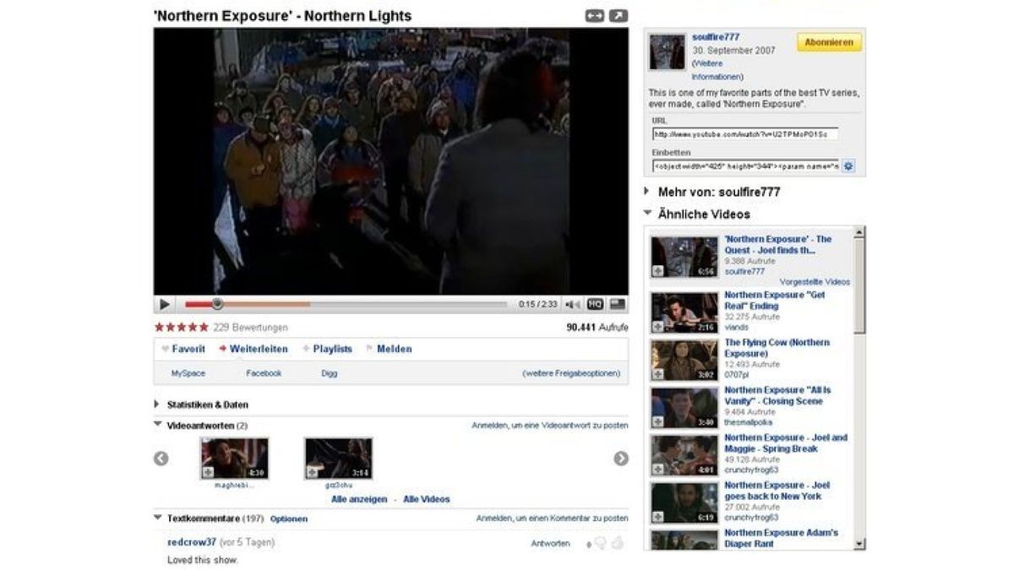Share the video on Facebook

coord(264,373)
